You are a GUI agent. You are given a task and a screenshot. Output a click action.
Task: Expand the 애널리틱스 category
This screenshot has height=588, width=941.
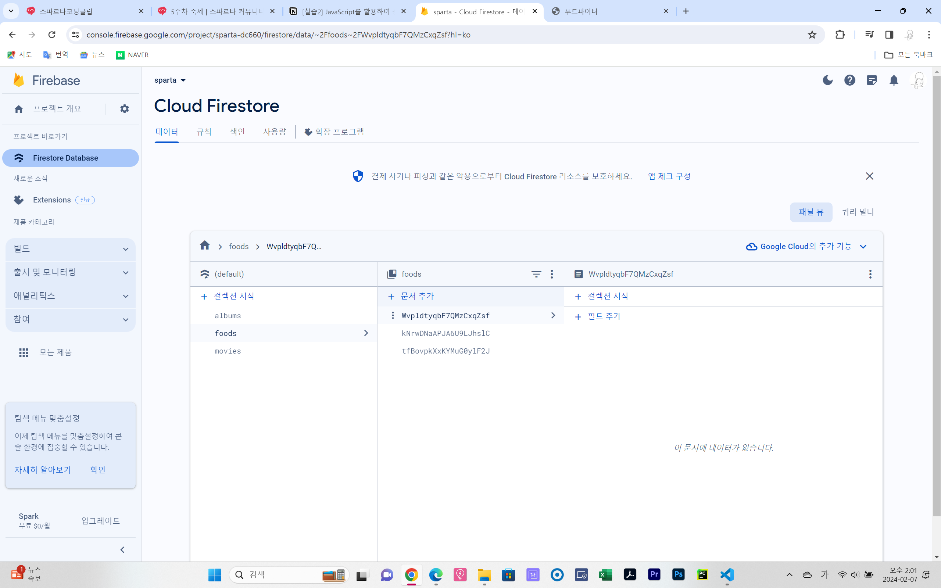pos(70,296)
